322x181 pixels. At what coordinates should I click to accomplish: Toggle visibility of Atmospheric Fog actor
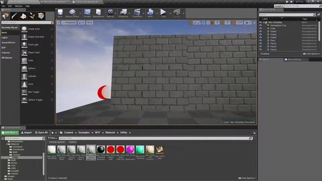pos(261,26)
